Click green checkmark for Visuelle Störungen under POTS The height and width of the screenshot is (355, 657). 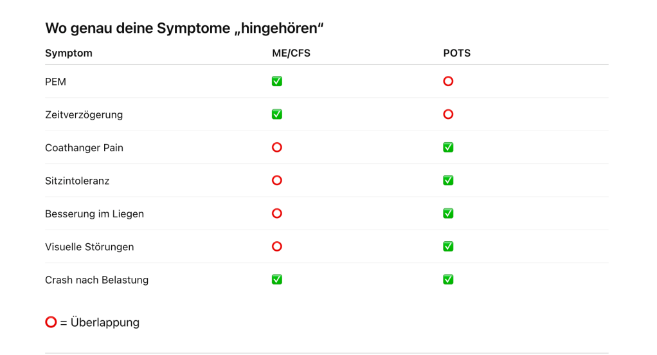(x=448, y=246)
